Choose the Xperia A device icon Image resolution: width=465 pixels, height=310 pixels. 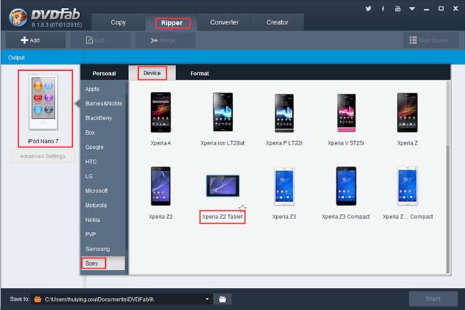[160, 112]
